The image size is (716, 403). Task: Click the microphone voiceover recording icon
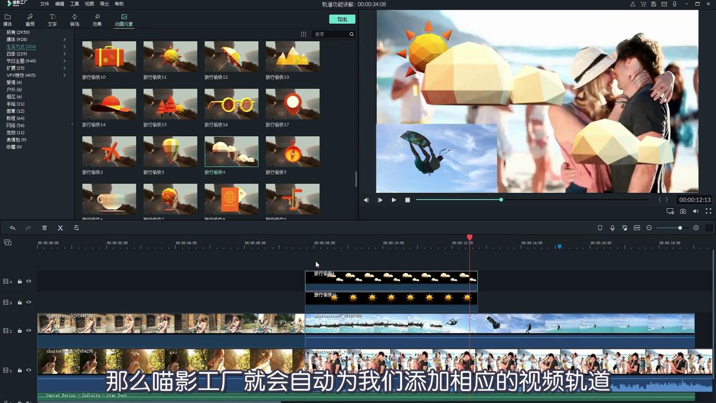tap(612, 228)
